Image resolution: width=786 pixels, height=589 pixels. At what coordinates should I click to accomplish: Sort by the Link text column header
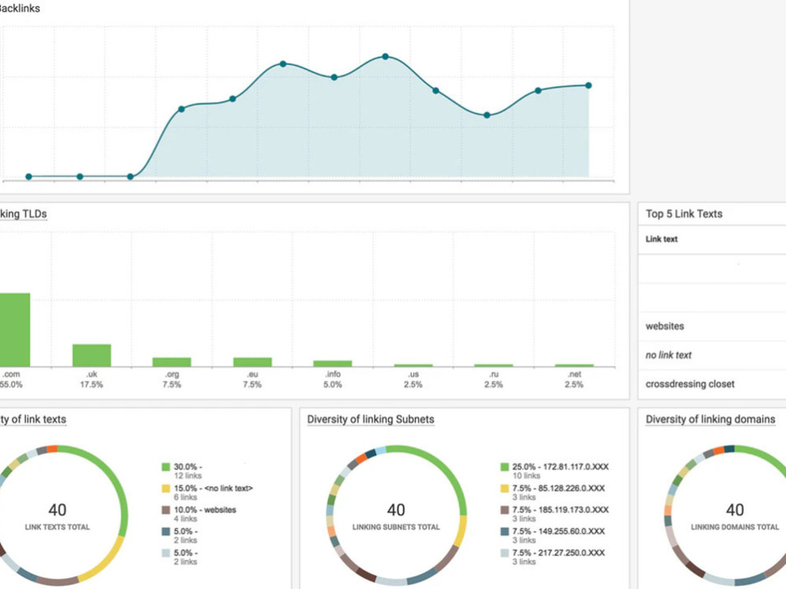[x=661, y=240]
